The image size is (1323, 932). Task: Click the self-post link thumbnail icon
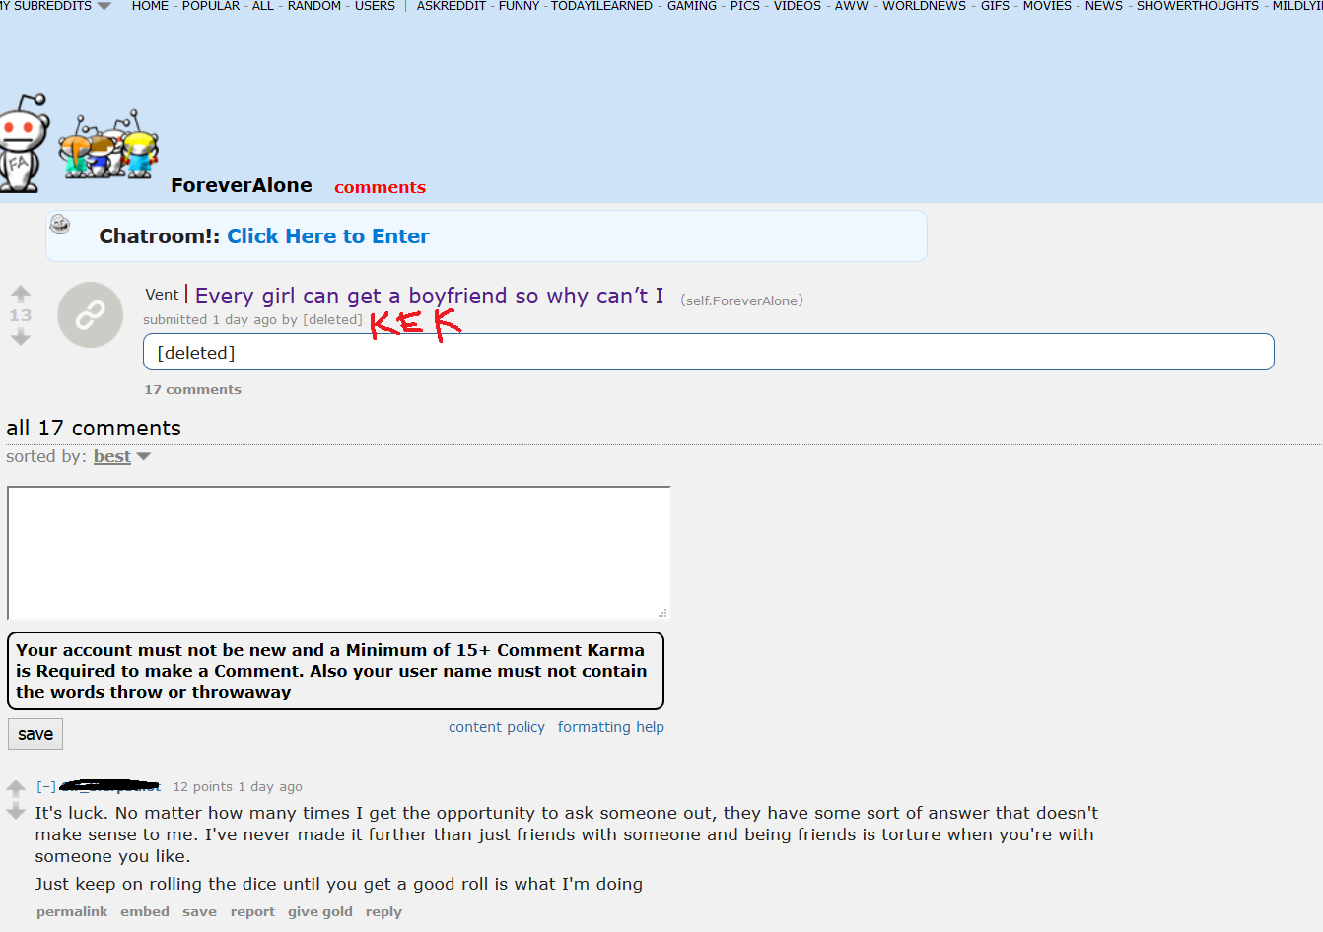[x=91, y=314]
